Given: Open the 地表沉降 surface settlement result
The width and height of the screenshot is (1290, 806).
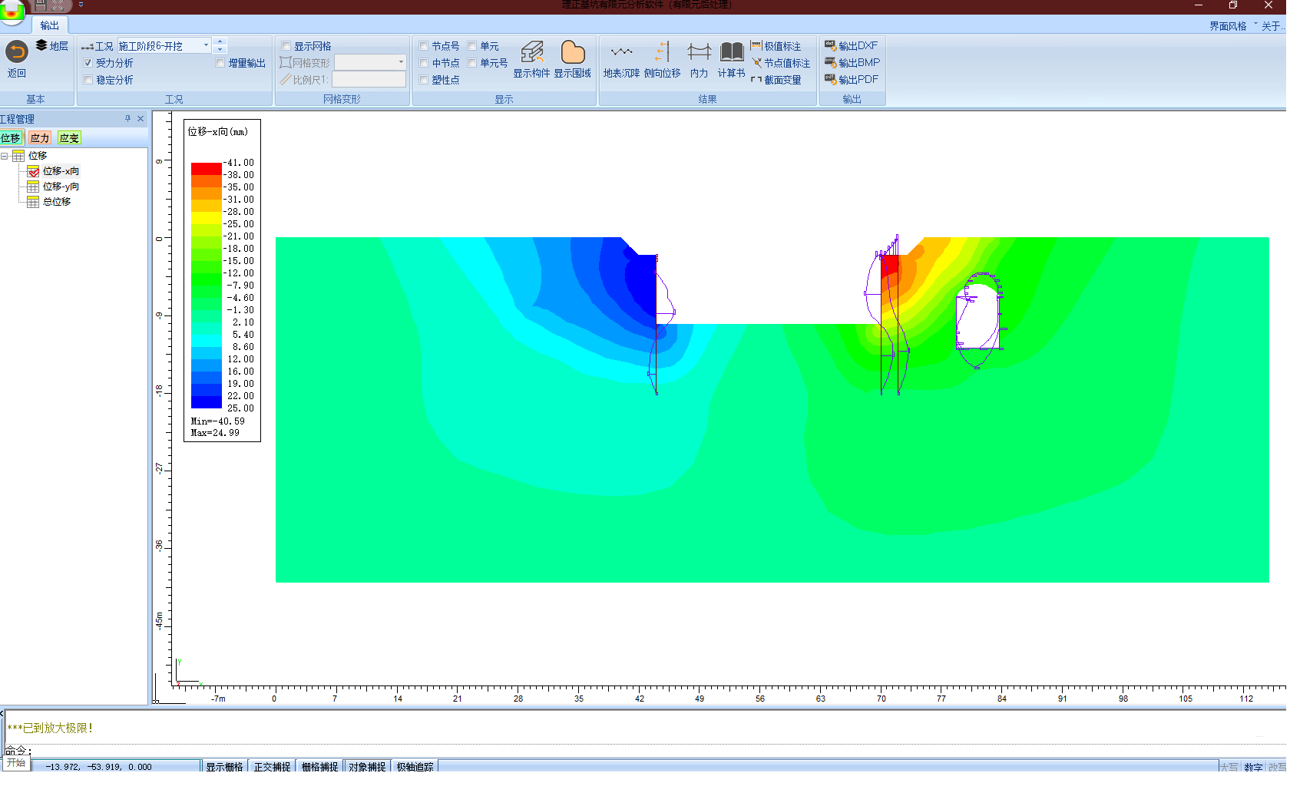Looking at the screenshot, I should coord(621,60).
